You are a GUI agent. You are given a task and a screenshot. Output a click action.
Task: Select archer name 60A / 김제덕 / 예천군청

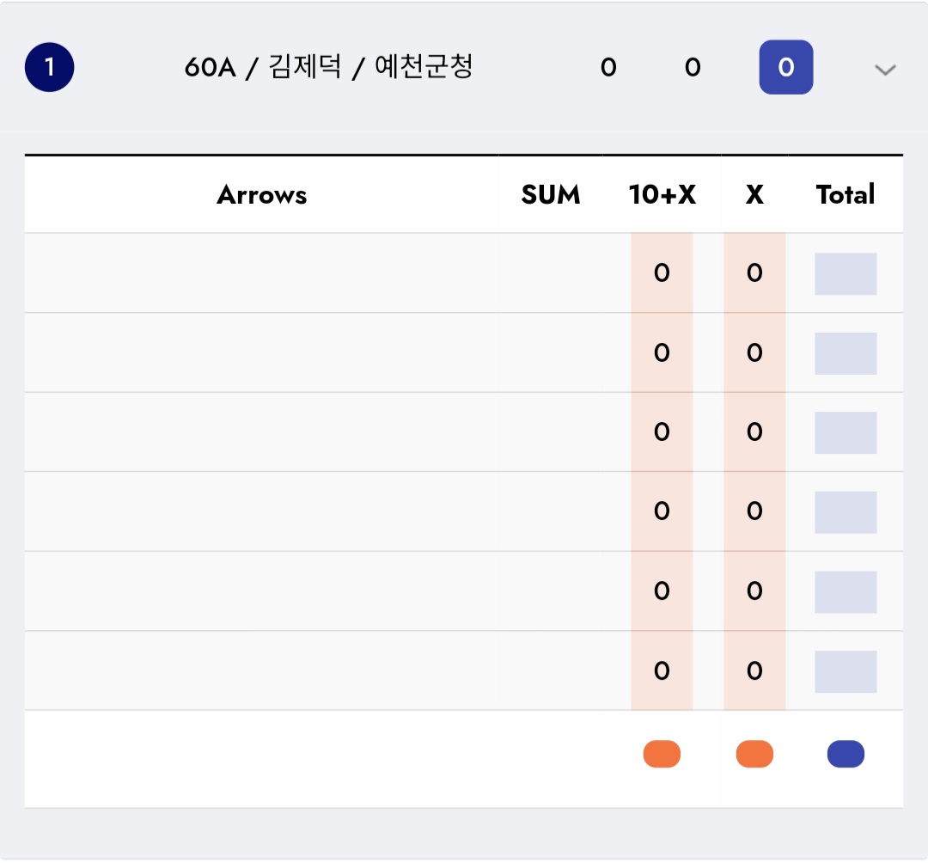coord(328,67)
